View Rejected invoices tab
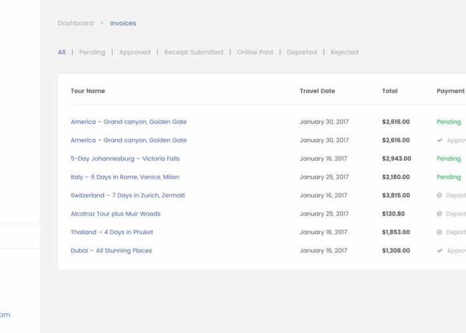 344,52
